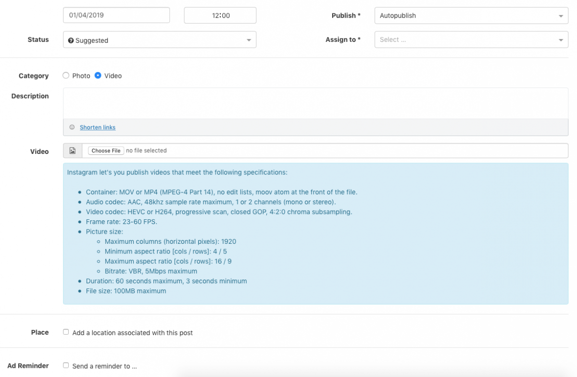Screen dimensions: 577x377
Task: Click the Photo label text
Action: point(81,76)
